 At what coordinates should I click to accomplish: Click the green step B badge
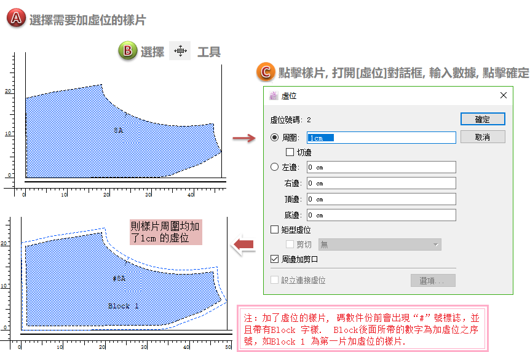(127, 51)
